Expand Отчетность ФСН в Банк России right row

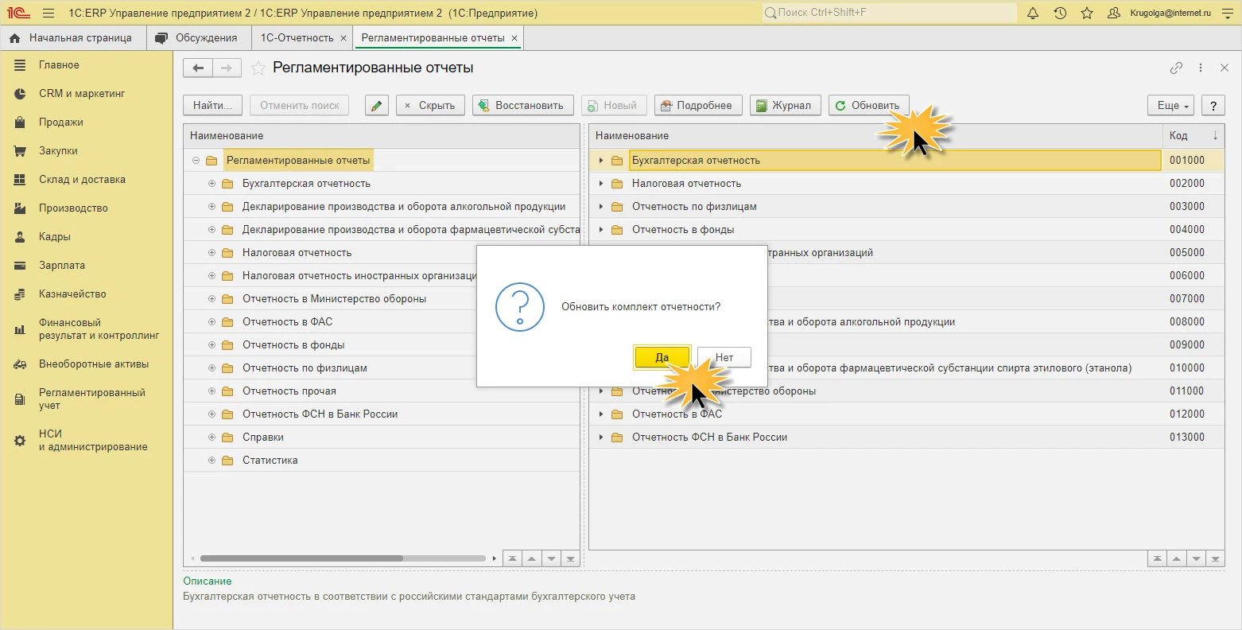[x=601, y=437]
